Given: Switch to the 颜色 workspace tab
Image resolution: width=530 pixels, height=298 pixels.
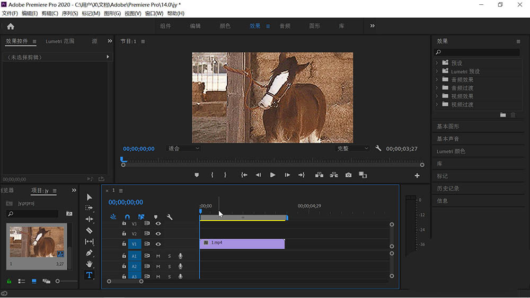Looking at the screenshot, I should pos(225,26).
